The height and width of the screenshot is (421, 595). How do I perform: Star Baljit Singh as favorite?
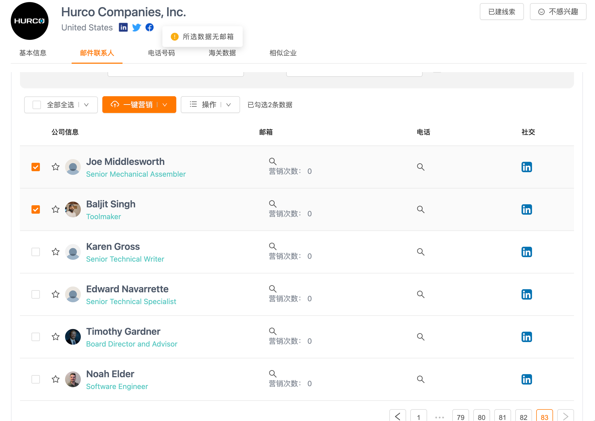coord(56,209)
